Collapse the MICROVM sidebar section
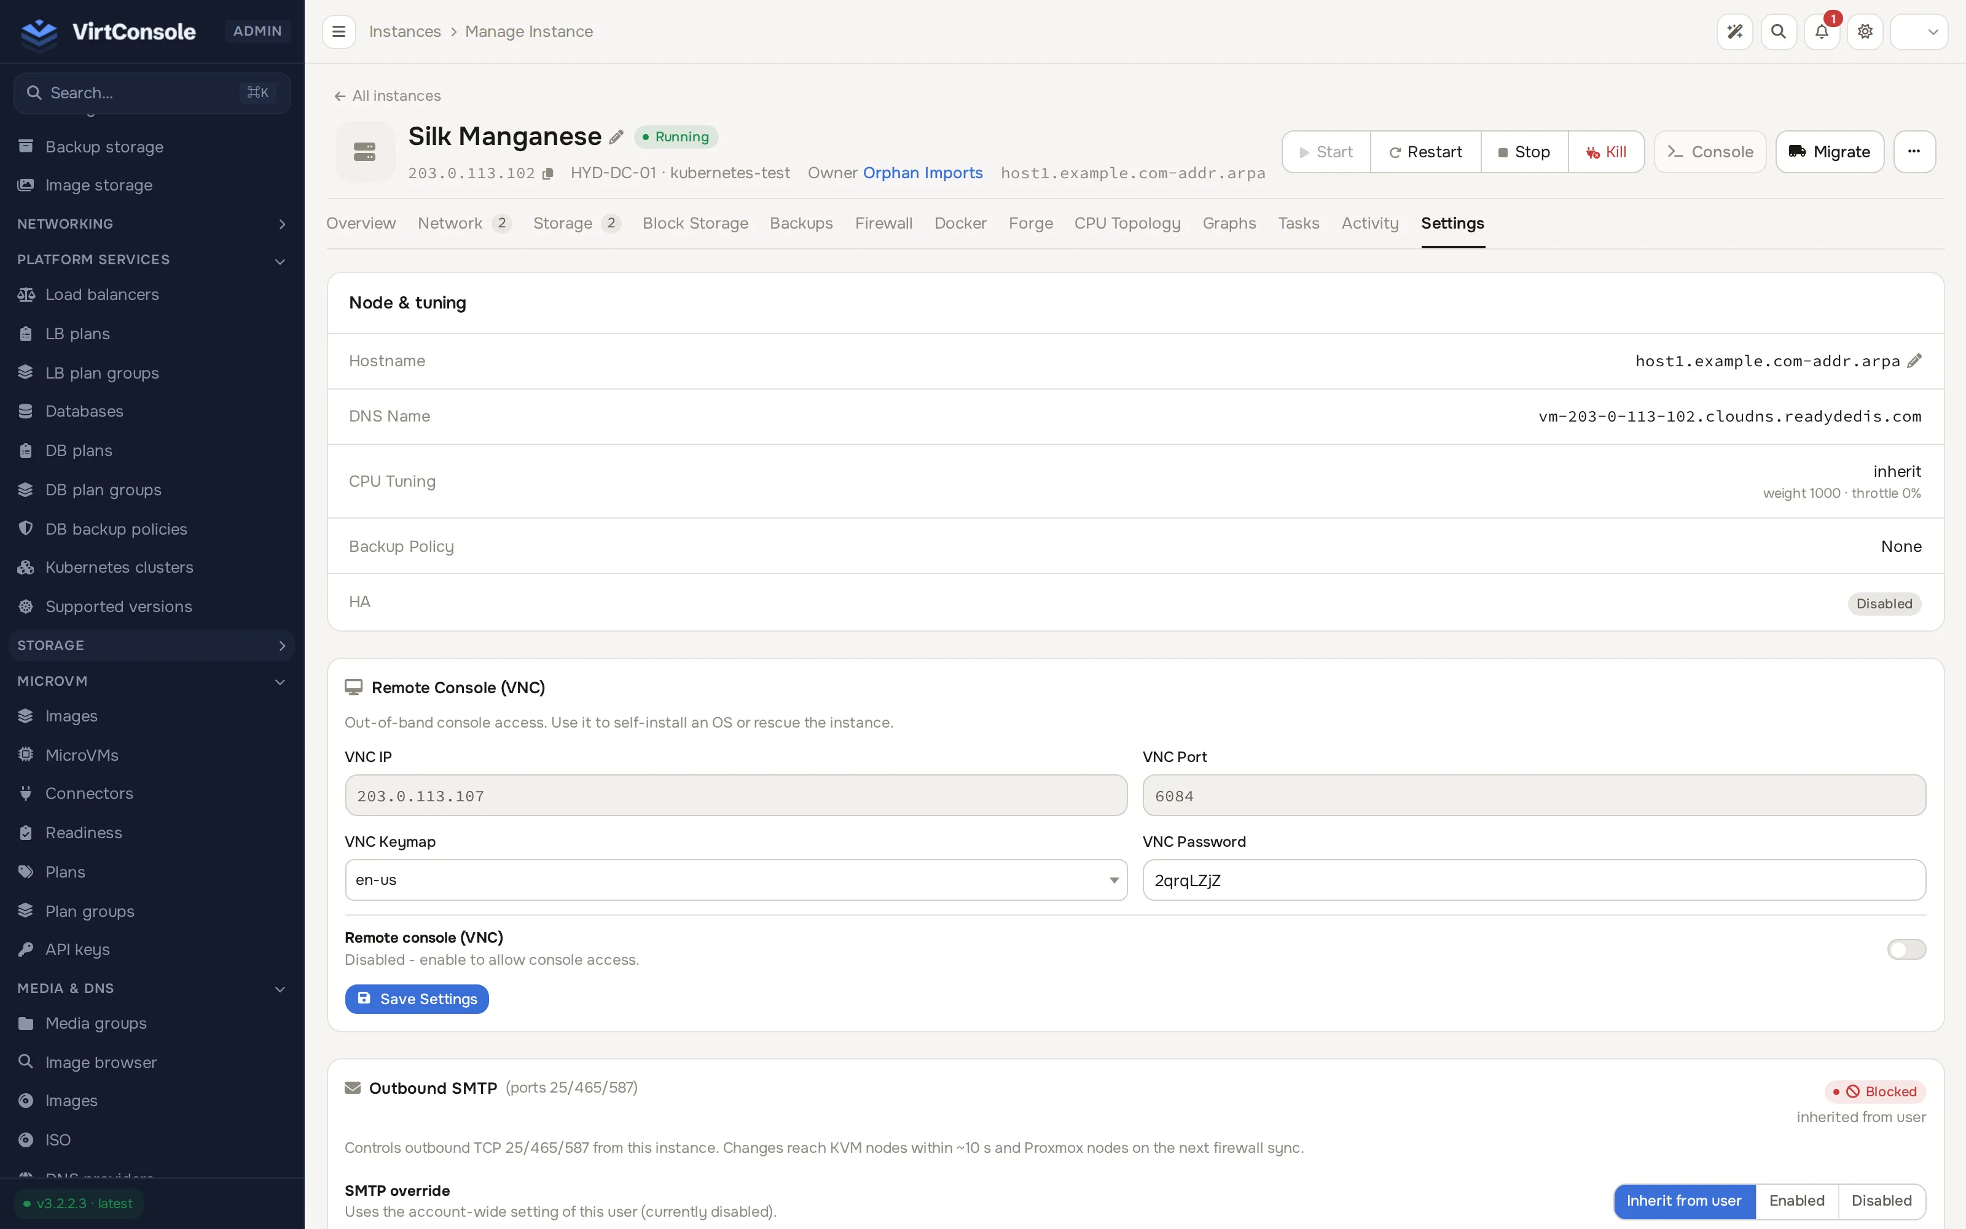 [151, 681]
